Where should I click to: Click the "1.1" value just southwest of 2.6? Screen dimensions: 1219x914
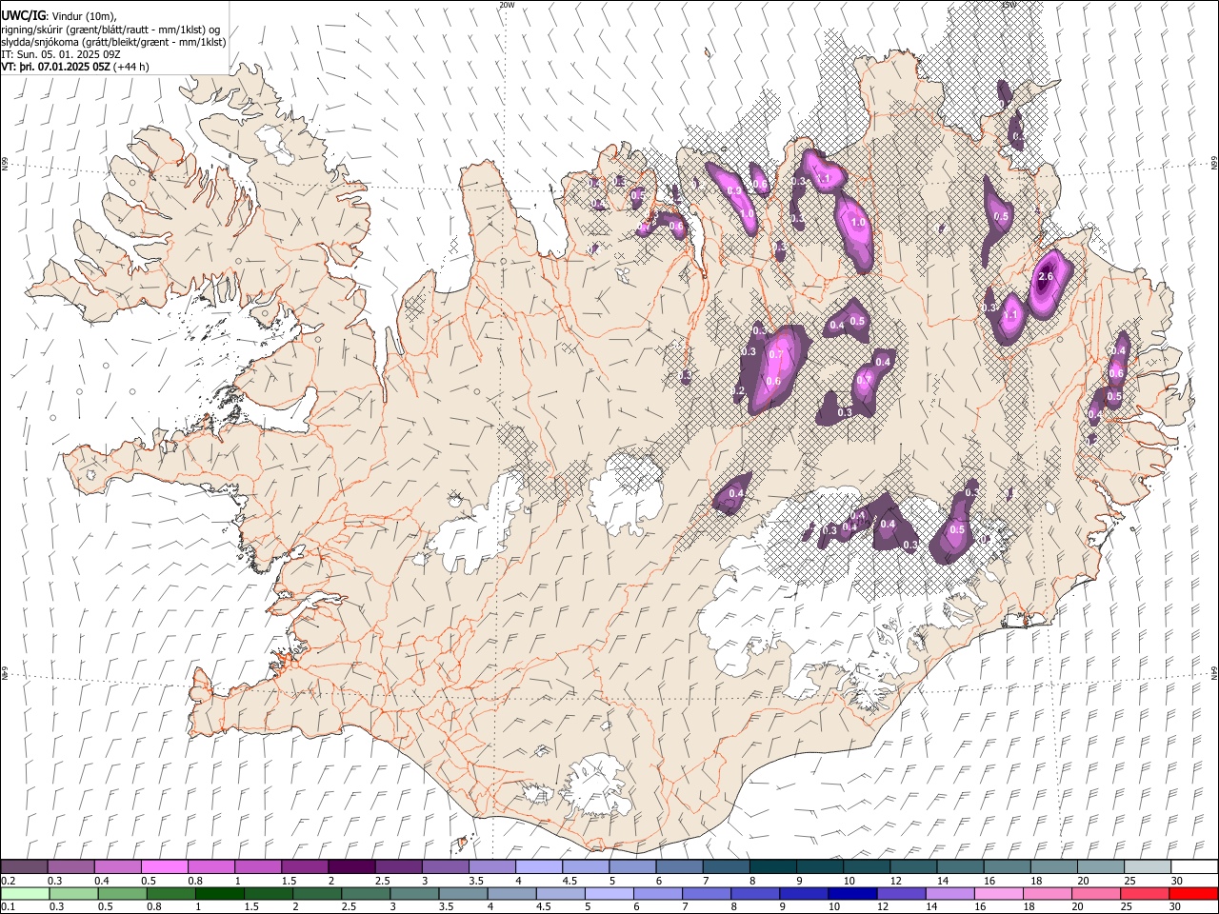(1011, 315)
